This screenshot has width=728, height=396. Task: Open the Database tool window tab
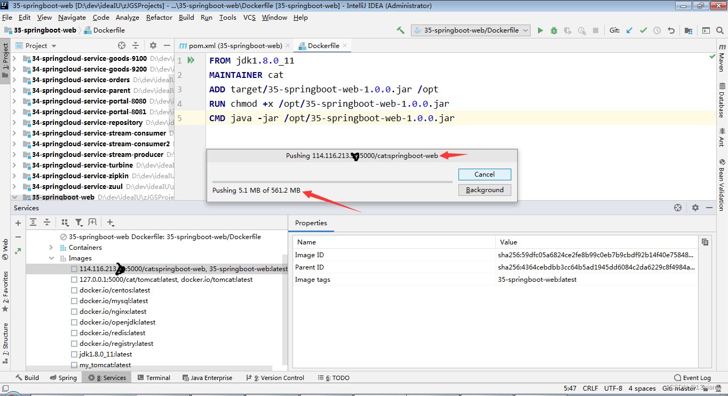(x=722, y=100)
